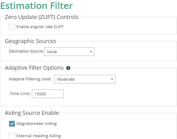Click the Enable angular rate ZUPT label

pyautogui.click(x=40, y=27)
